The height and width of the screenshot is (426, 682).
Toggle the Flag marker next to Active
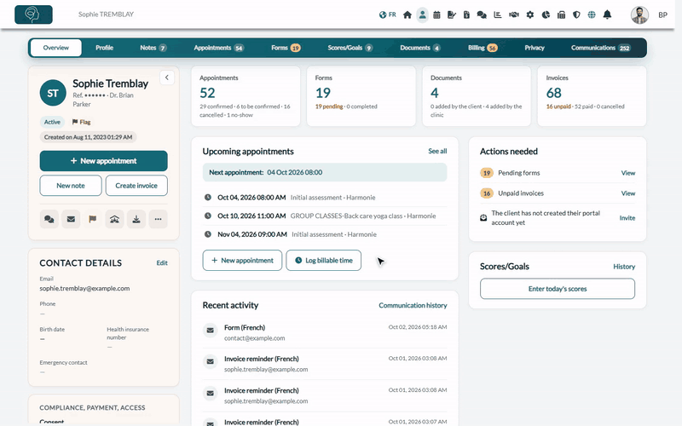81,122
